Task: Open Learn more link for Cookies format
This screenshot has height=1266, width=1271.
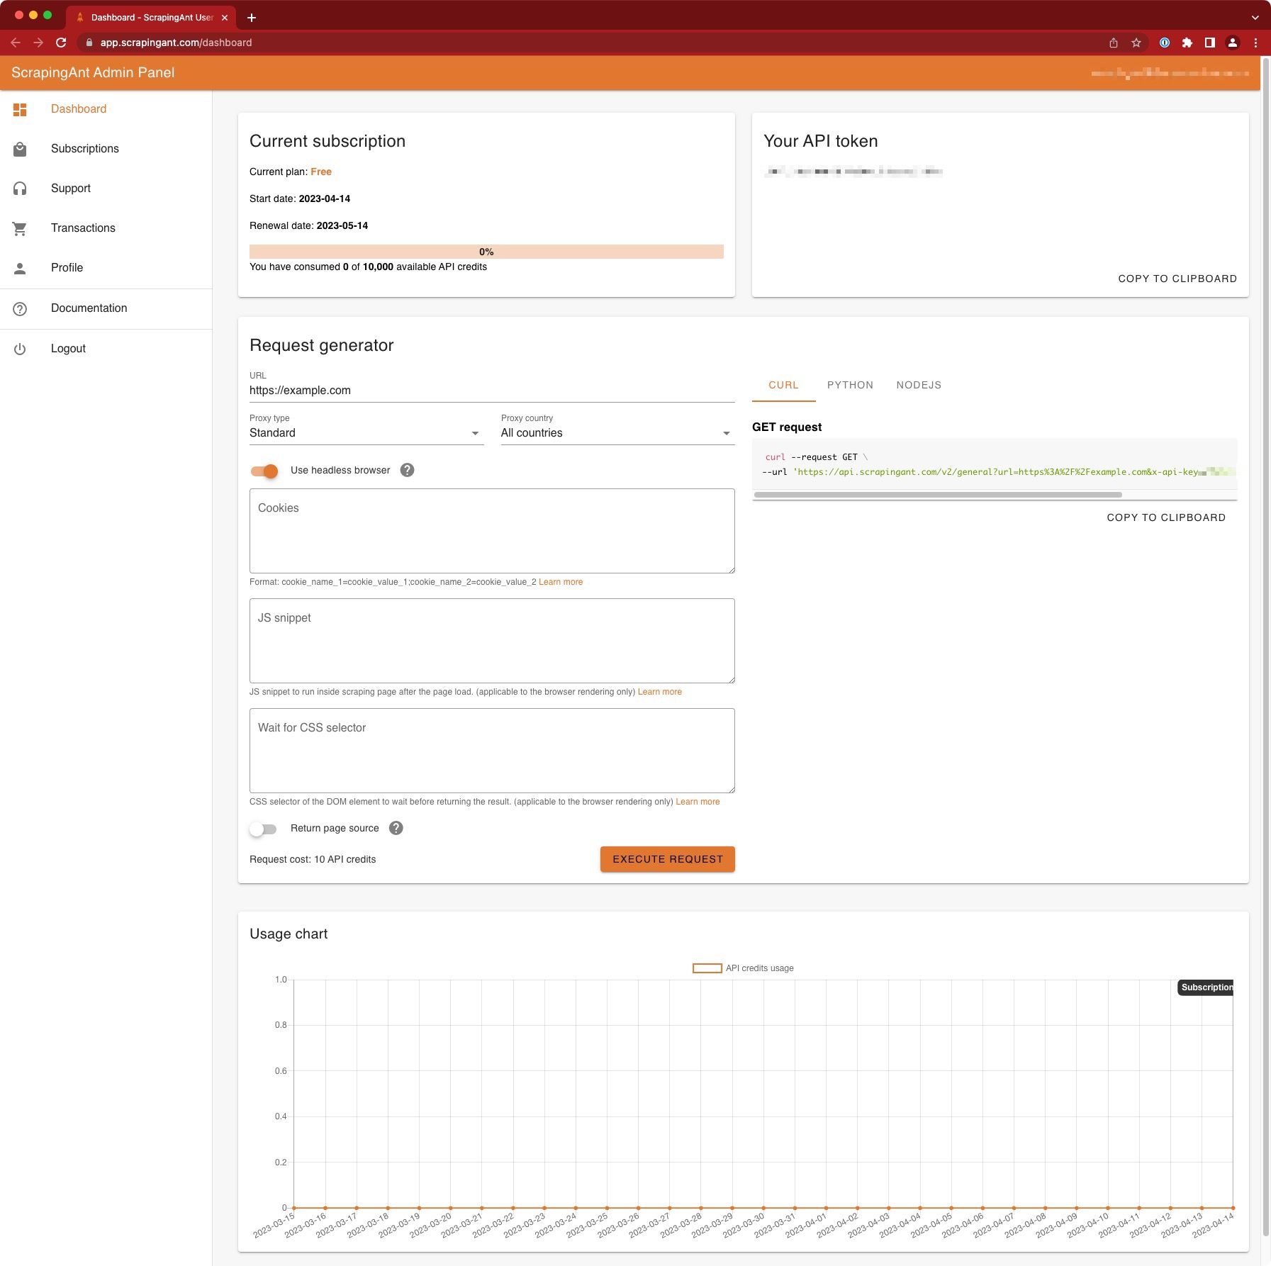Action: tap(561, 582)
